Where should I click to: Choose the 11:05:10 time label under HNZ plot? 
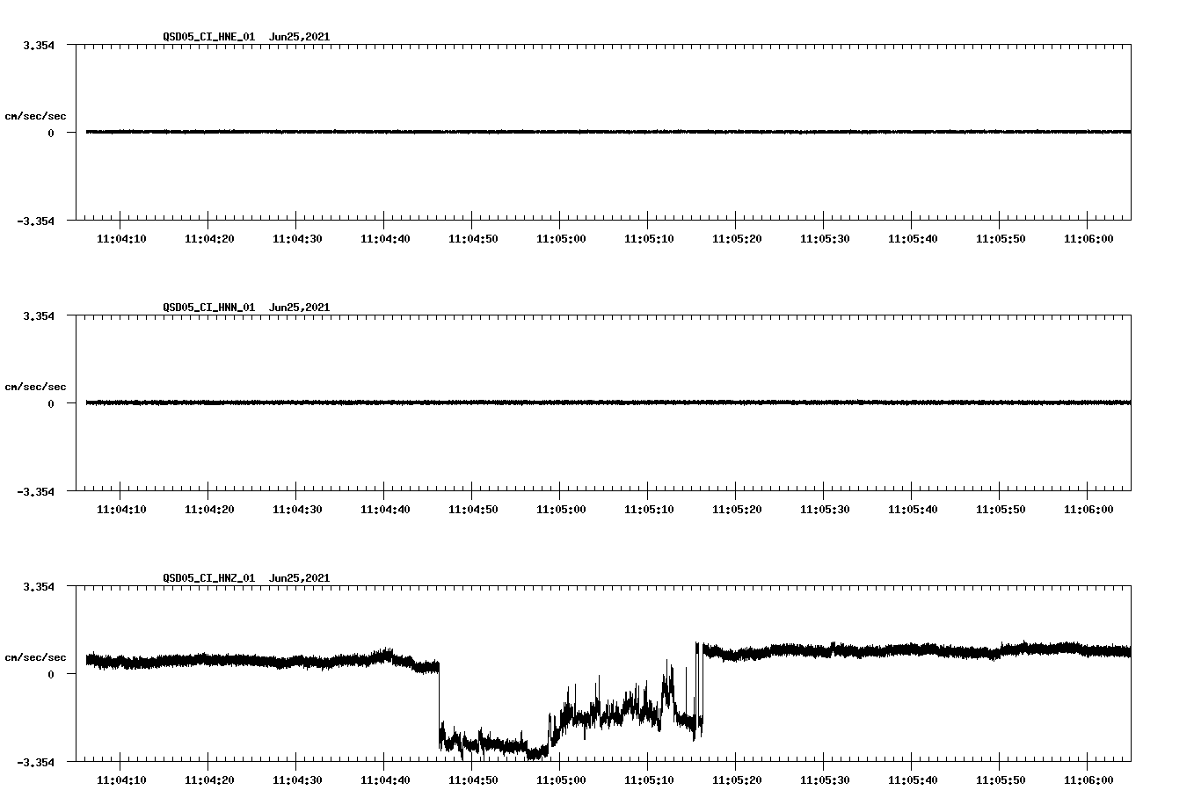coord(649,780)
